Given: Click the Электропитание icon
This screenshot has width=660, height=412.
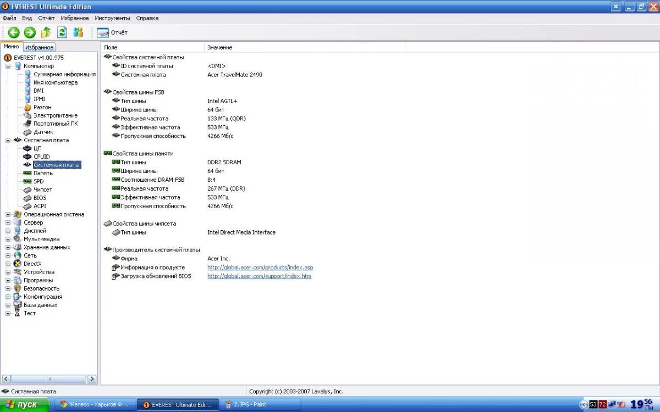Looking at the screenshot, I should 28,115.
